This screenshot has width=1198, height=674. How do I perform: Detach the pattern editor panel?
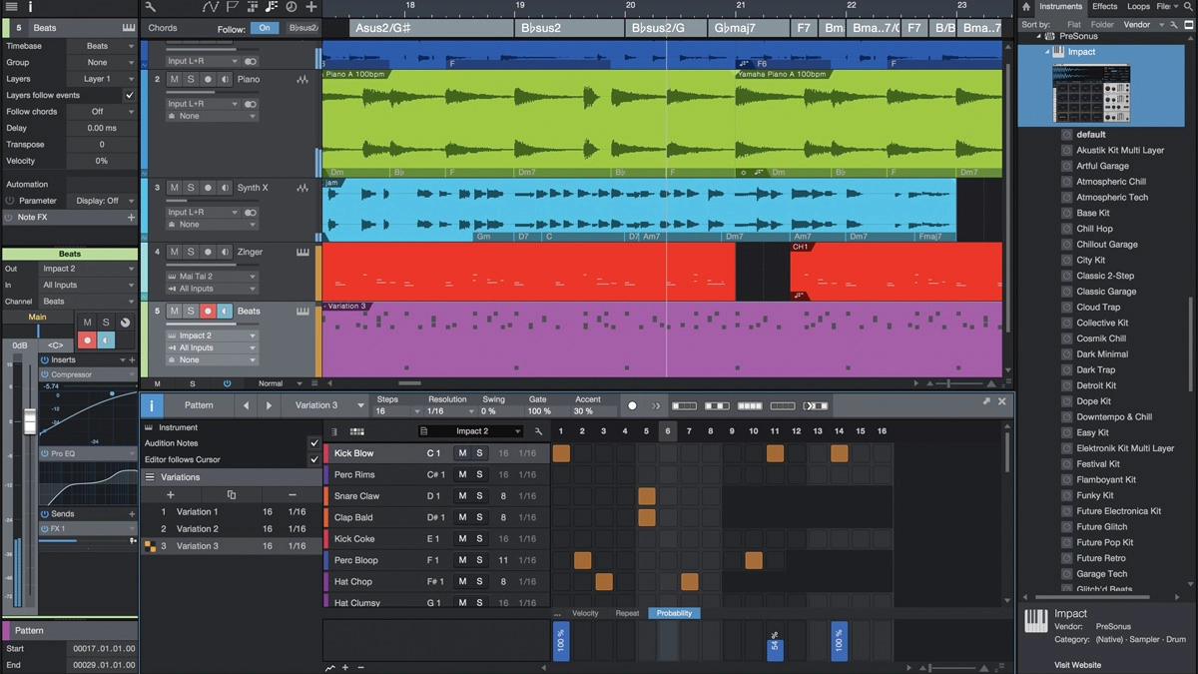(987, 401)
